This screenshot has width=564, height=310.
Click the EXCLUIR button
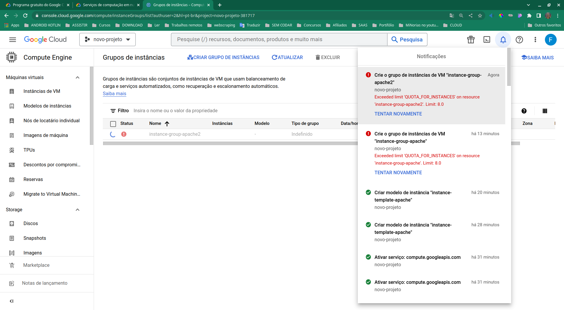328,57
